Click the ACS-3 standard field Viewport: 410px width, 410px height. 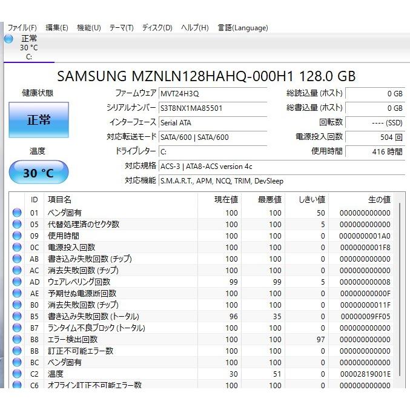[282, 167]
